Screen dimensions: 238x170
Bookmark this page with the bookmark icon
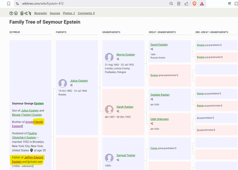pos(8,4)
